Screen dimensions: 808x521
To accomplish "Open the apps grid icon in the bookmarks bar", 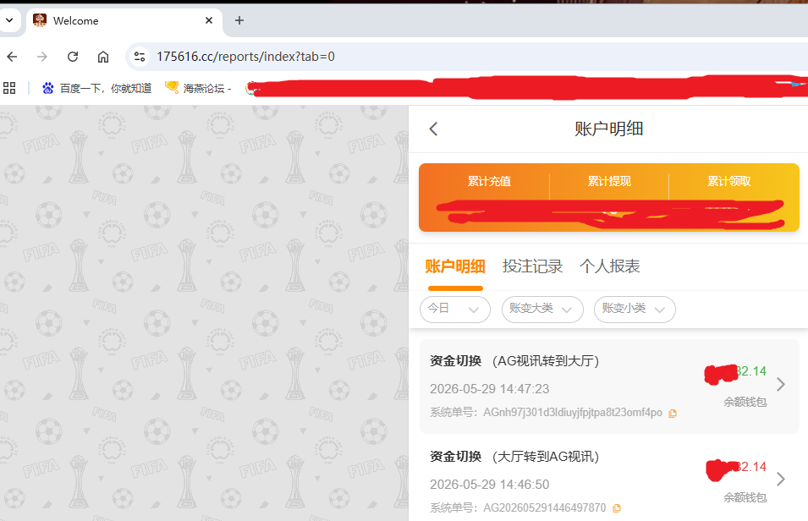I will coord(9,88).
